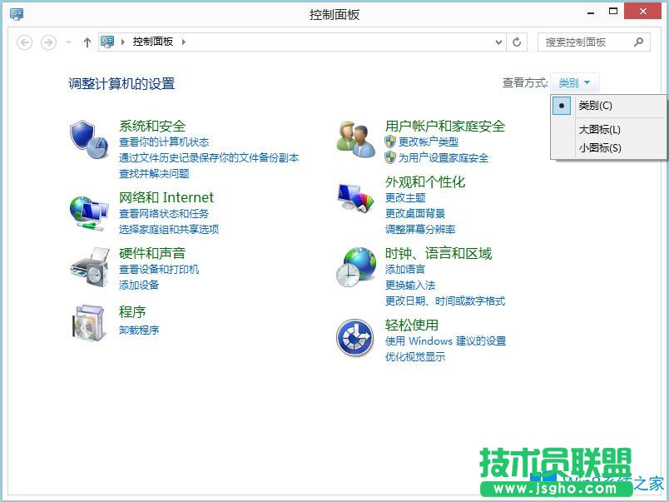Click inside the 搜索控制面板 search box
Screen dimensions: 669x502
(584, 42)
